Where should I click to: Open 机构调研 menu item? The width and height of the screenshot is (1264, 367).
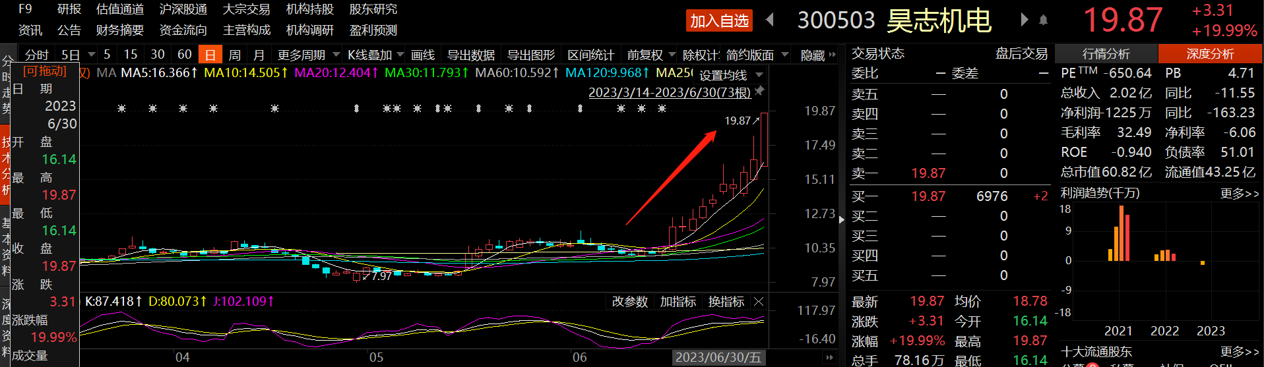tap(310, 30)
